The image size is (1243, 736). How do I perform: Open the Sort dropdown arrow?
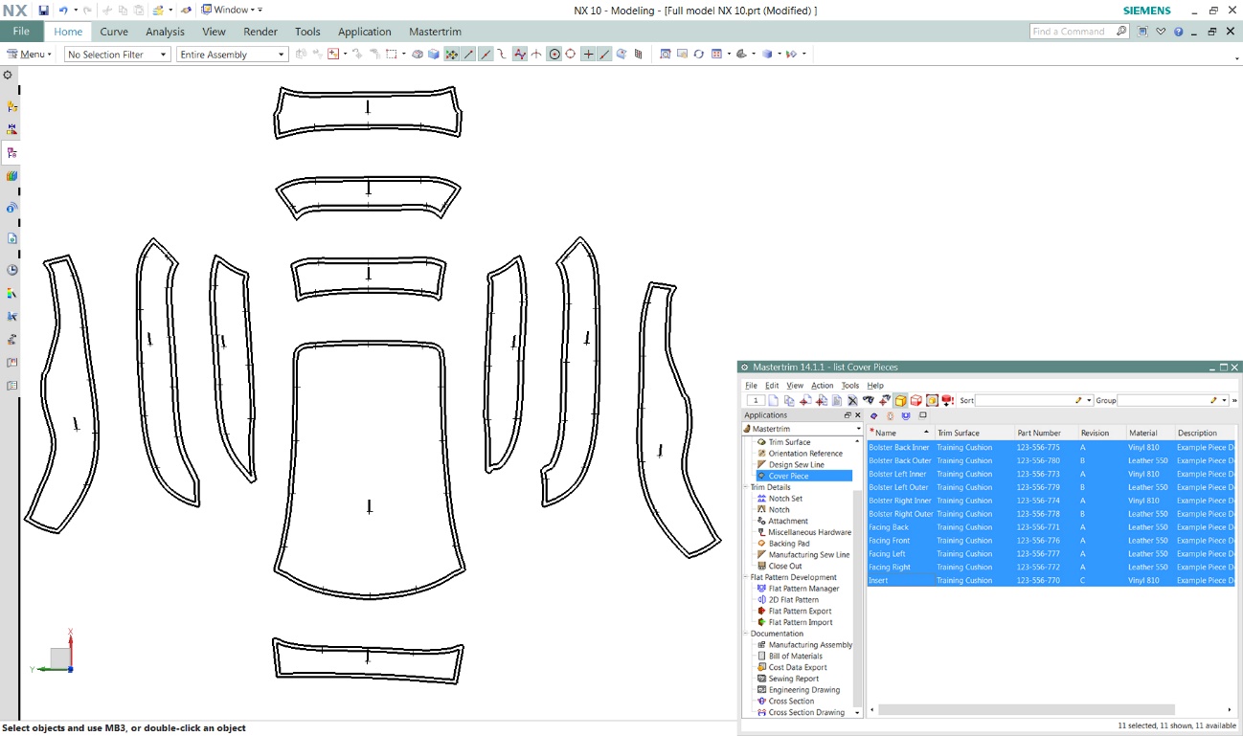[x=1089, y=401]
